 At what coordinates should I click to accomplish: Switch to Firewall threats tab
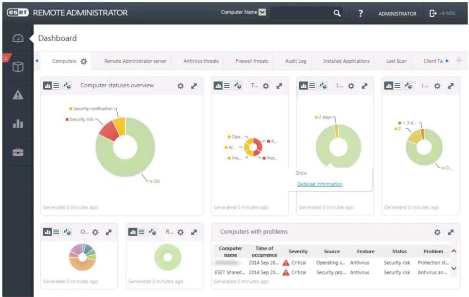[252, 61]
